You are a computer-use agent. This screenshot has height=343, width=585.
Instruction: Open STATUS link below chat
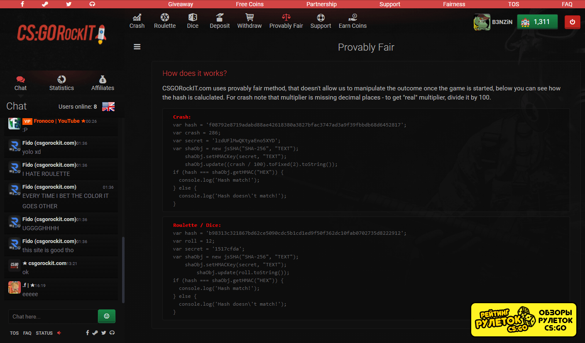pyautogui.click(x=44, y=333)
